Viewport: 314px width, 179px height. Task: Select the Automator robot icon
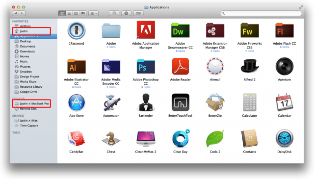(111, 102)
